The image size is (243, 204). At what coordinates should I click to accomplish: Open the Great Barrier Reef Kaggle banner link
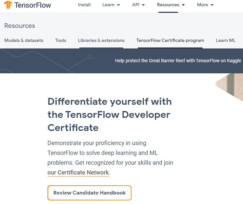[x=178, y=61]
